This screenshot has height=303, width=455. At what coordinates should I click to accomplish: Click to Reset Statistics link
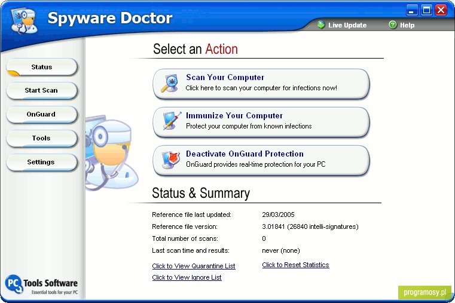point(295,265)
